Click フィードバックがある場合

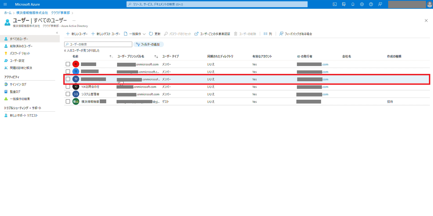click(x=296, y=34)
